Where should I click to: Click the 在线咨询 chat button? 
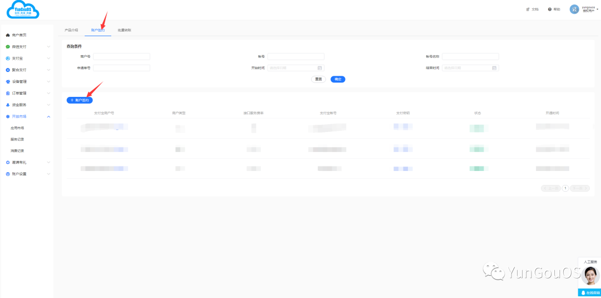click(589, 292)
